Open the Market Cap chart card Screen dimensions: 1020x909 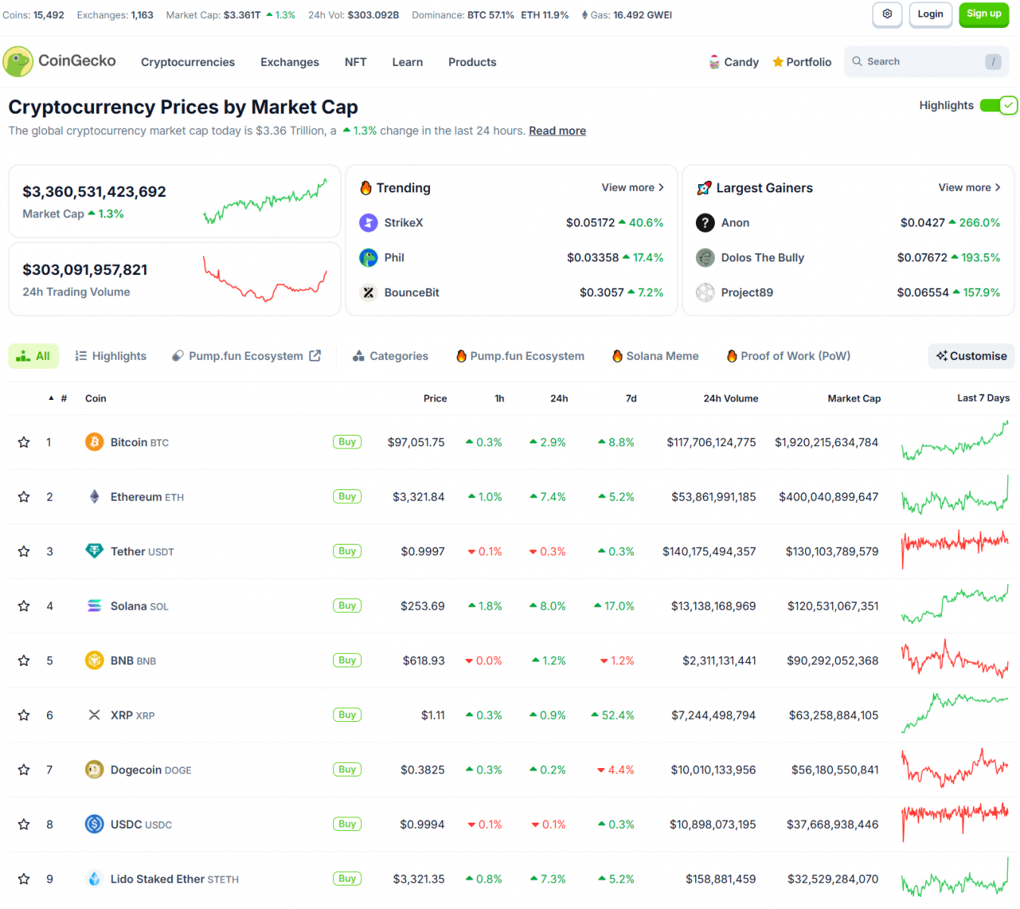(x=174, y=201)
